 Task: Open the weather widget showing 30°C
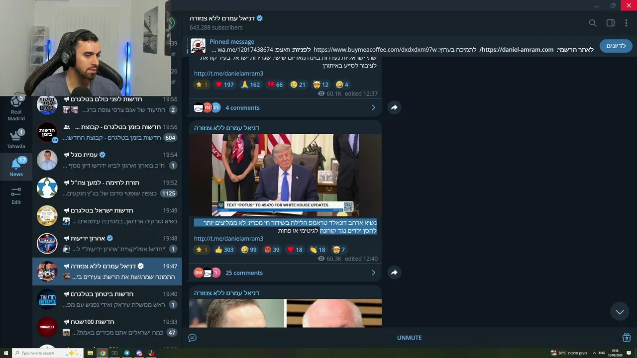coord(569,353)
